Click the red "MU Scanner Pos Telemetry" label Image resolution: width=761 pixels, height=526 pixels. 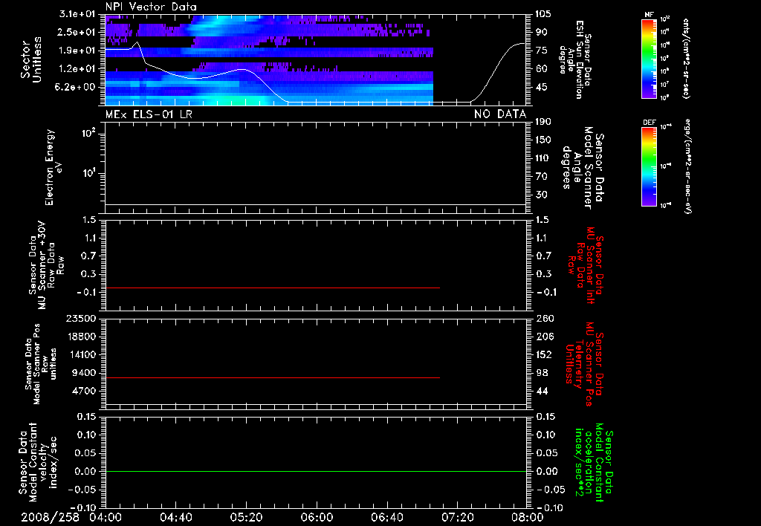[x=585, y=364]
